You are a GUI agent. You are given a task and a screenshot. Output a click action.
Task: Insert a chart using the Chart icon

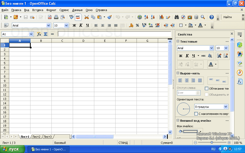click(161, 17)
